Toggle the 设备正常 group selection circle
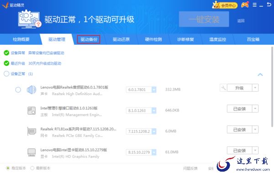 [x=6, y=74]
